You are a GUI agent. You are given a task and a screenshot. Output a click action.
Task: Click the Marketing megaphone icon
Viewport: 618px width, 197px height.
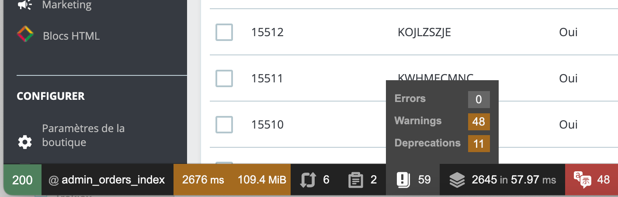coord(24,5)
